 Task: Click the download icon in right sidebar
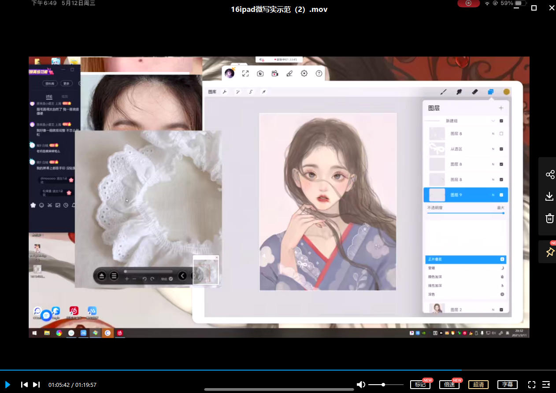point(549,196)
